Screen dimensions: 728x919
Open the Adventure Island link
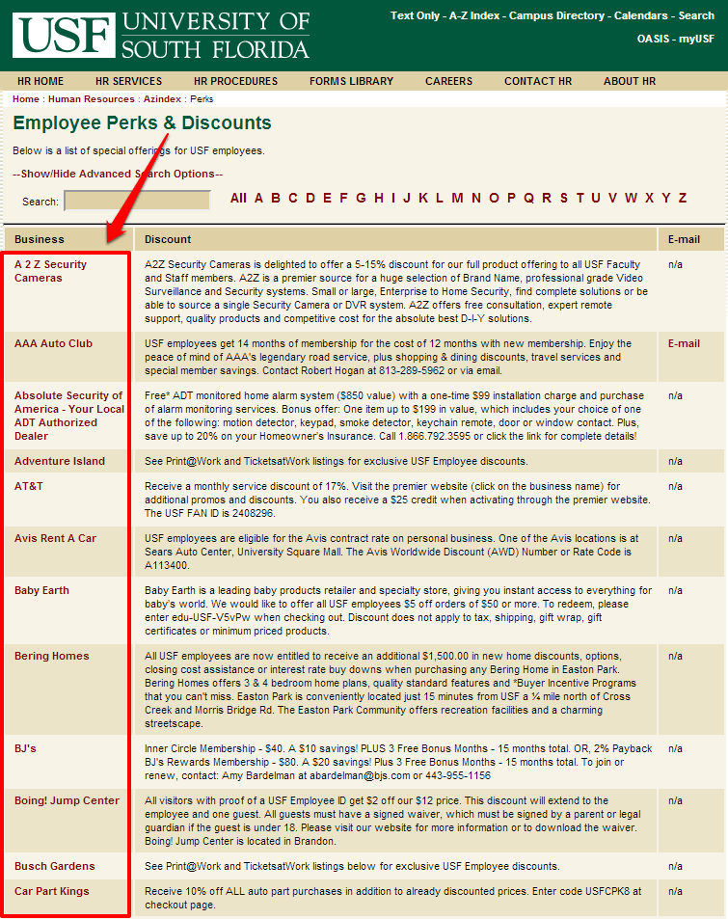[60, 461]
